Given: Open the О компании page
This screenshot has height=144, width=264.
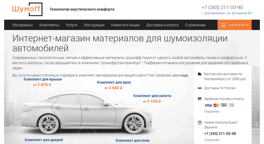Looking at the screenshot, I should (195, 25).
